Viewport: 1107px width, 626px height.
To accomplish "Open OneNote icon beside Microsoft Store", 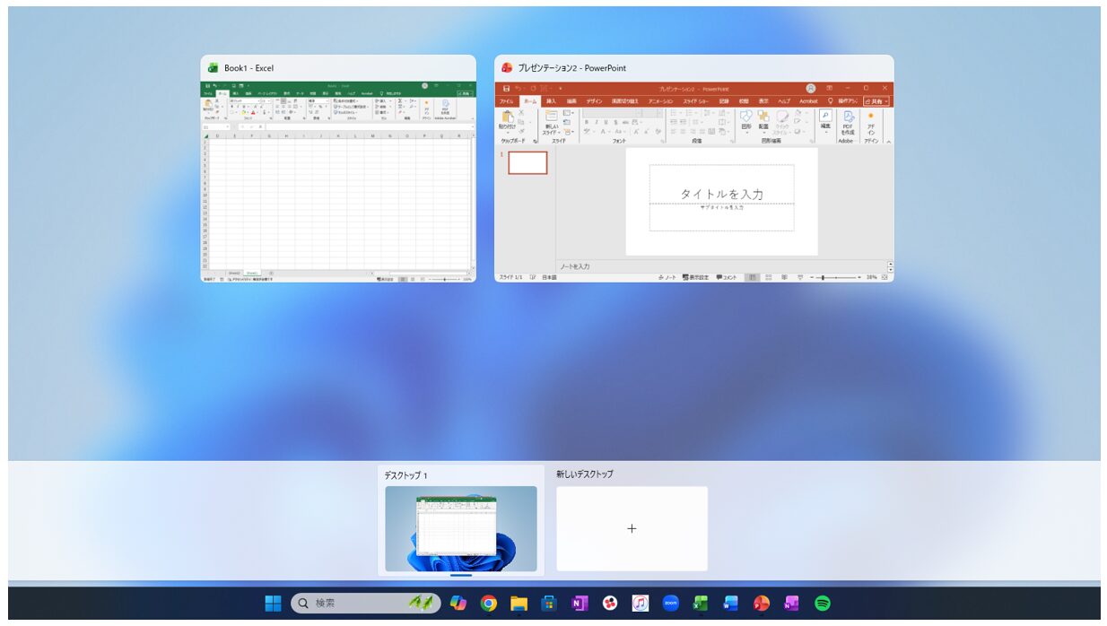I will click(580, 604).
